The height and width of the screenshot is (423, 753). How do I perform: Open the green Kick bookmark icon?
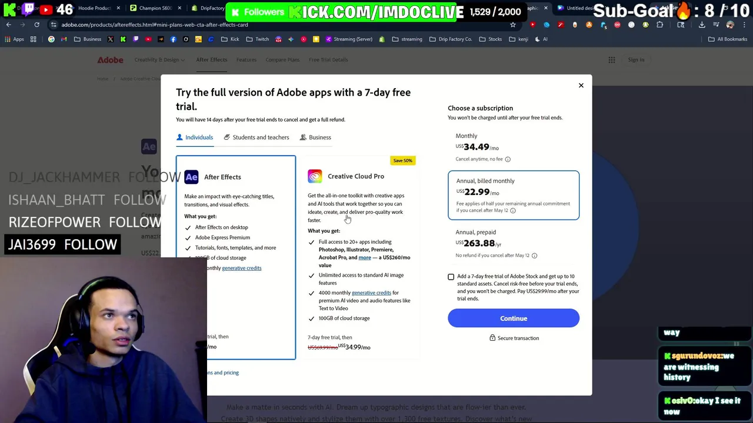coord(123,39)
